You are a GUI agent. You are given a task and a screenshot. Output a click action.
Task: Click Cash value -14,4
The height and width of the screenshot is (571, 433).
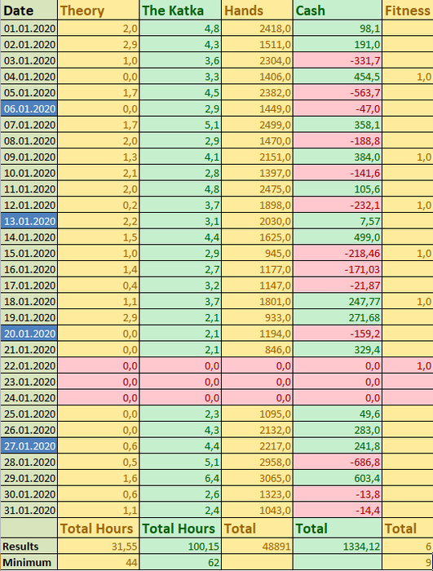point(338,510)
